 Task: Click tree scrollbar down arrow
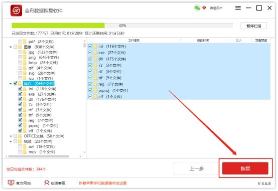coord(85,152)
